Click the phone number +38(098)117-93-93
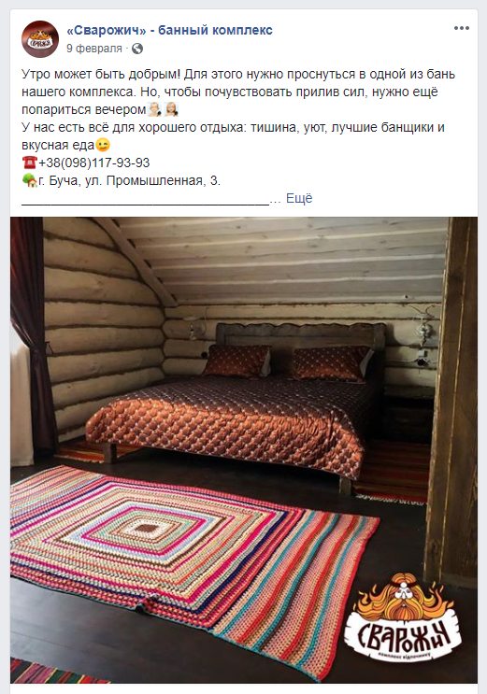The width and height of the screenshot is (487, 694). 94,163
